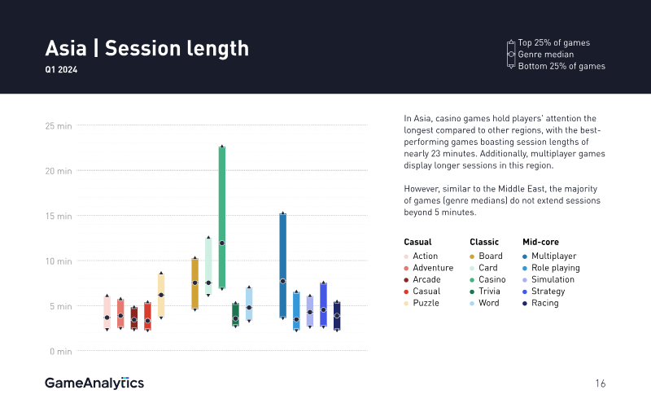Click the Casino bar top triangle

[222, 147]
